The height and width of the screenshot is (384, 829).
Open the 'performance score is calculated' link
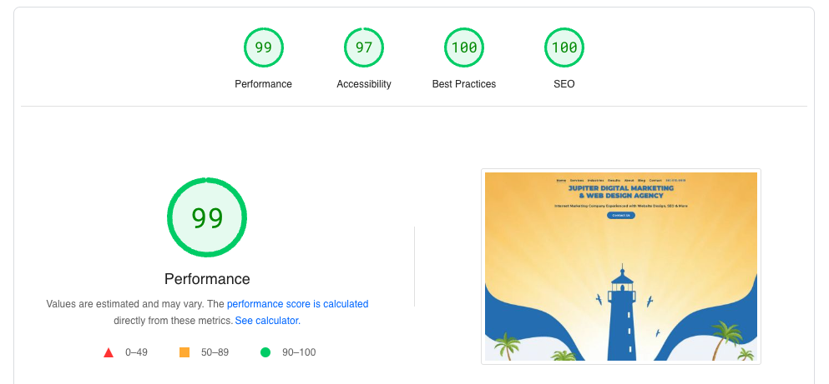[x=298, y=304]
